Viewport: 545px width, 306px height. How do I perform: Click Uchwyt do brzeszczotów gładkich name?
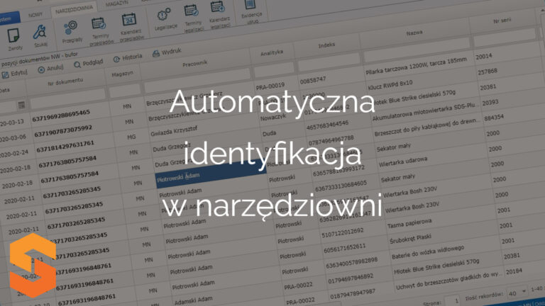coord(448,281)
